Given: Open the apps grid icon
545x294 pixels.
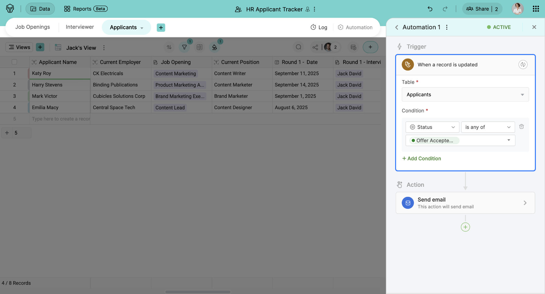Looking at the screenshot, I should coord(536,9).
